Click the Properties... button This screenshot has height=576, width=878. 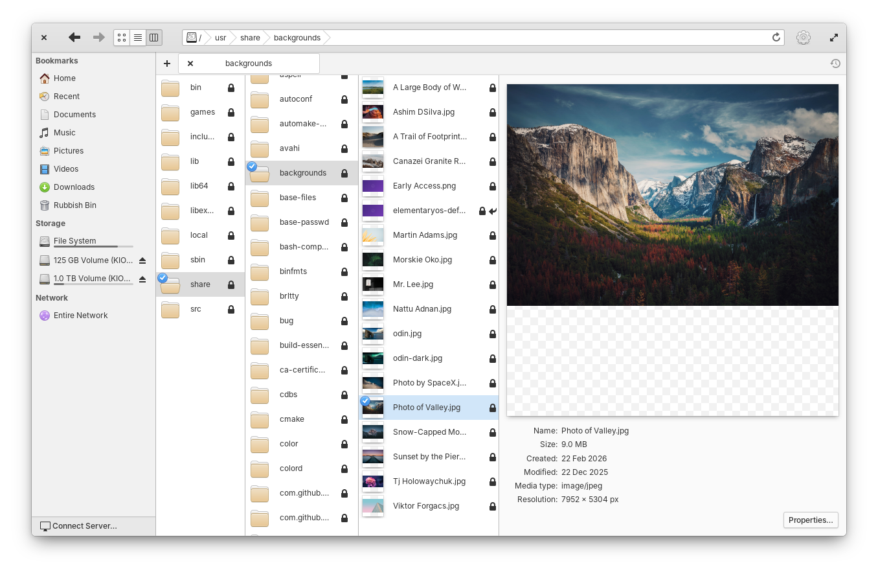pos(811,520)
